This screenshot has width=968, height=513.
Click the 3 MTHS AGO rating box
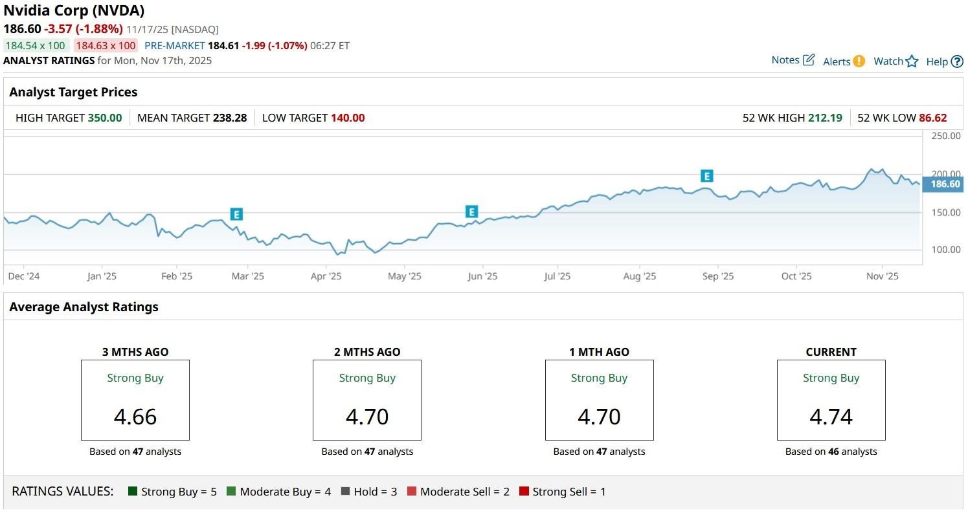pyautogui.click(x=135, y=400)
